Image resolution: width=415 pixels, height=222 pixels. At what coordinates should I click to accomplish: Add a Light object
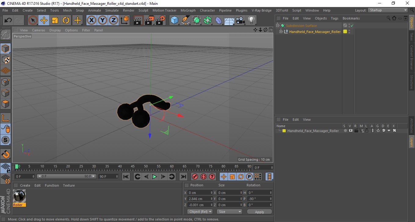coord(251,20)
